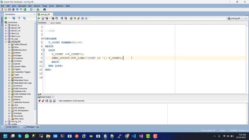The height and width of the screenshot is (140, 249).
Task: Click the Save icon in Script Output toolbar
Action: [47, 101]
